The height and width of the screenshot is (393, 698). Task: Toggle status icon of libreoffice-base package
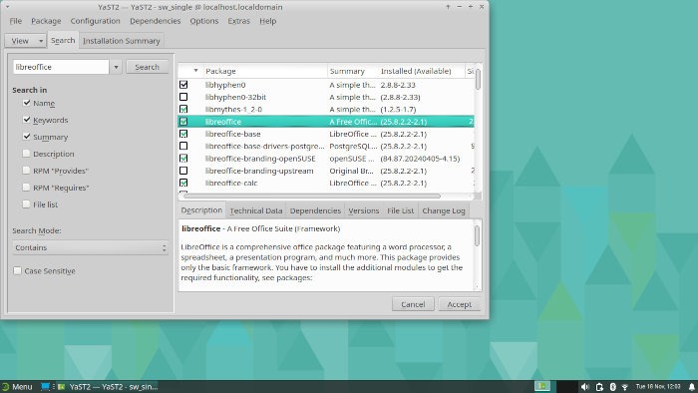point(183,134)
